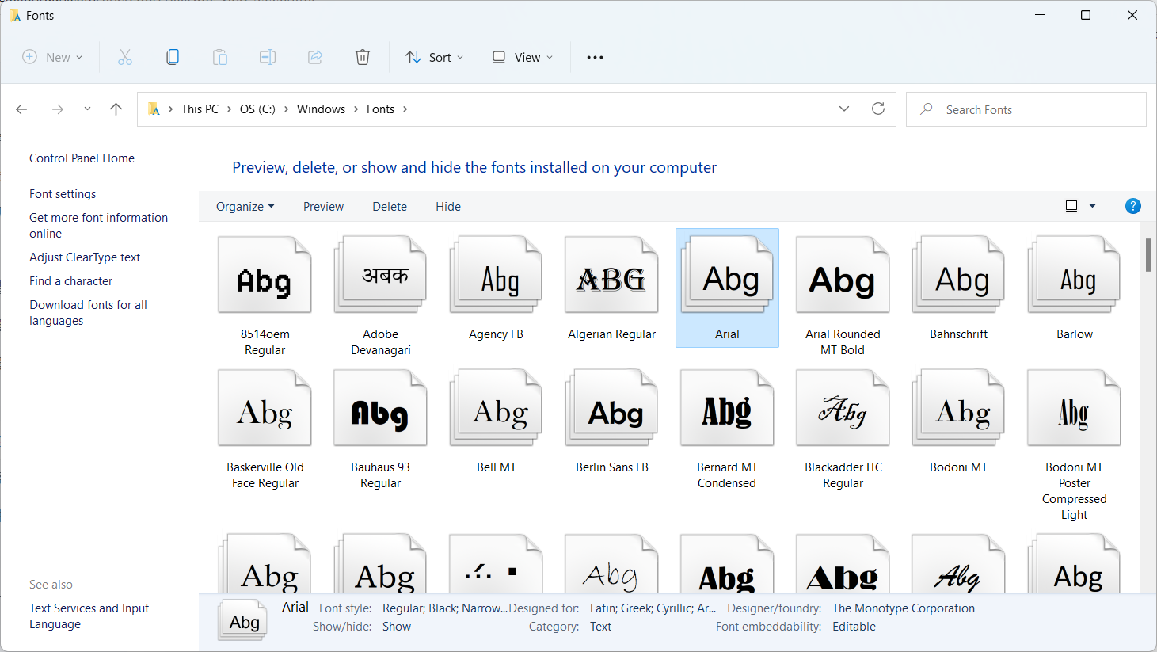Viewport: 1157px width, 652px height.
Task: Click the Share icon in the toolbar
Action: [315, 56]
